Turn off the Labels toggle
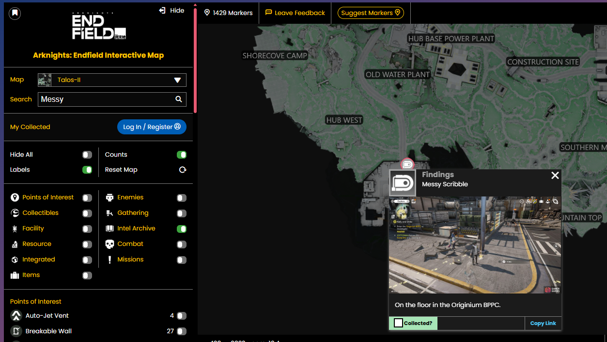 coord(87,170)
